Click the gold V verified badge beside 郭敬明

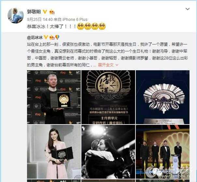tap(45, 12)
